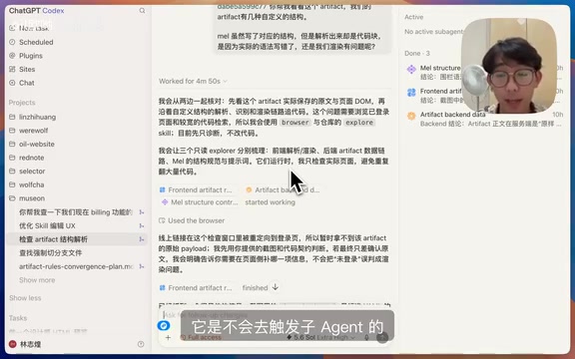
Task: Click the folder icon beside werewolf
Action: [12, 131]
